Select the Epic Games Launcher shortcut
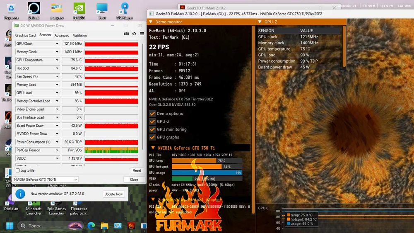This screenshot has width=414, height=233. (x=56, y=208)
